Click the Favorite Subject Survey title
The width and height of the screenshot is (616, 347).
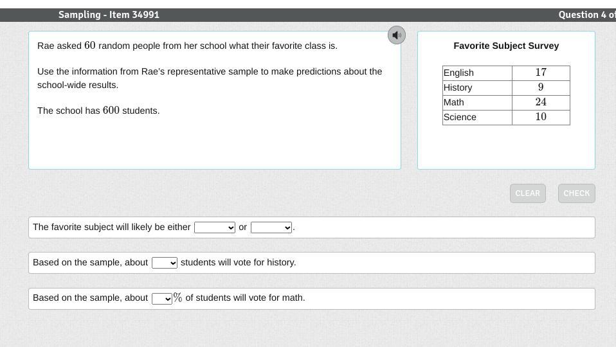pos(506,46)
